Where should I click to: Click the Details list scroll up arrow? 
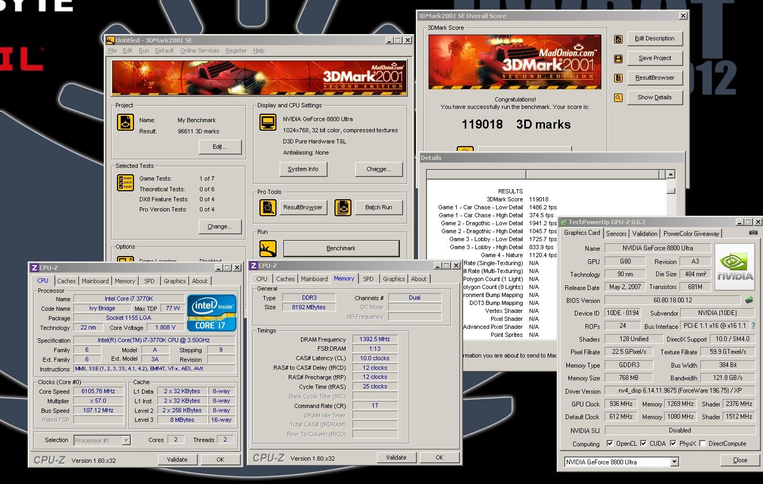(x=670, y=174)
